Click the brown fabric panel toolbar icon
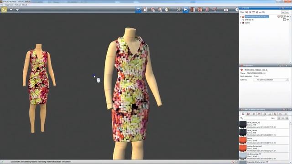This screenshot has height=164, width=292. [x=193, y=10]
